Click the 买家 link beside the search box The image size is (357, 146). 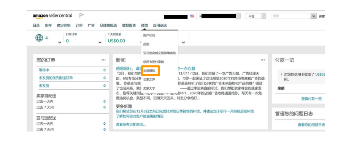(x=322, y=16)
